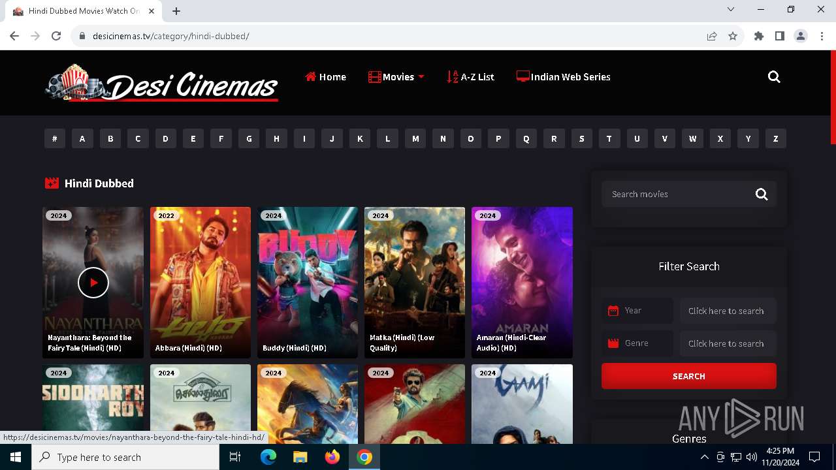Open the A-Z List menu item
The image size is (836, 470).
tap(470, 77)
